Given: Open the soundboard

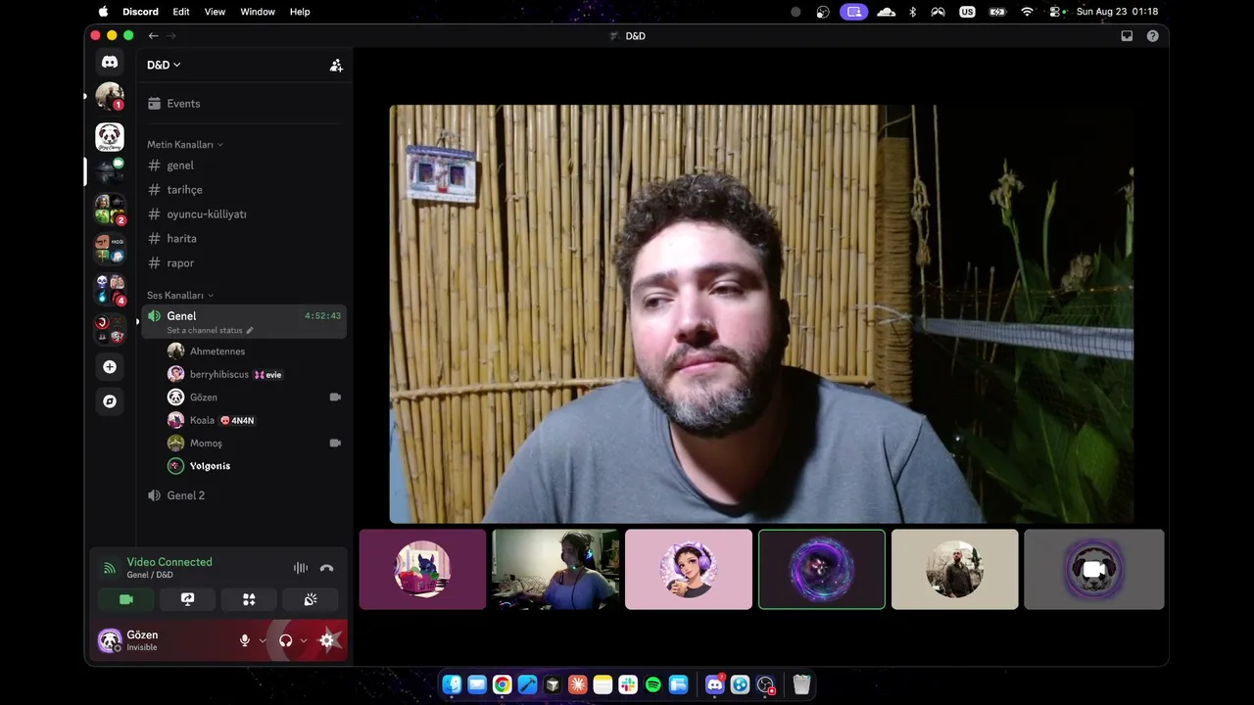Looking at the screenshot, I should pyautogui.click(x=311, y=599).
